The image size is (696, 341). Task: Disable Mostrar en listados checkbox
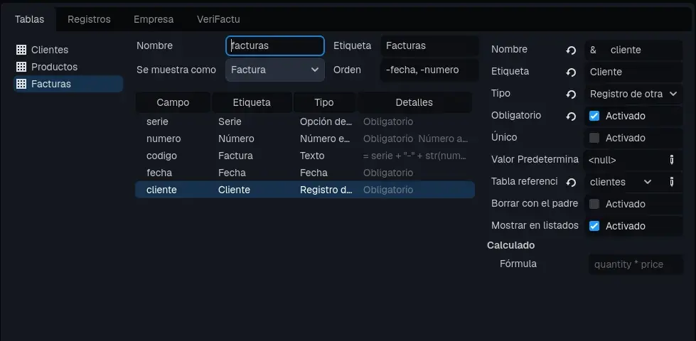(594, 226)
